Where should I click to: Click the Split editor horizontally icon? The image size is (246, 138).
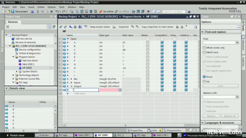(x=154, y=11)
